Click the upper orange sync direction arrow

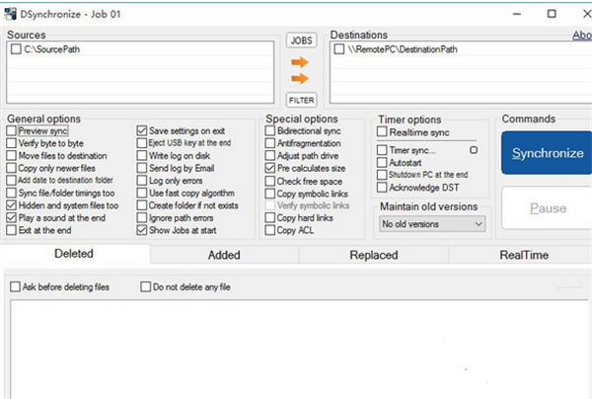(x=300, y=61)
